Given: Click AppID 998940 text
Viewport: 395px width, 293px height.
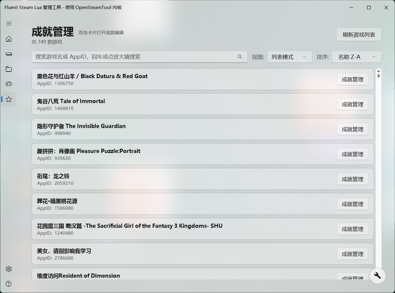Looking at the screenshot, I should [54, 133].
